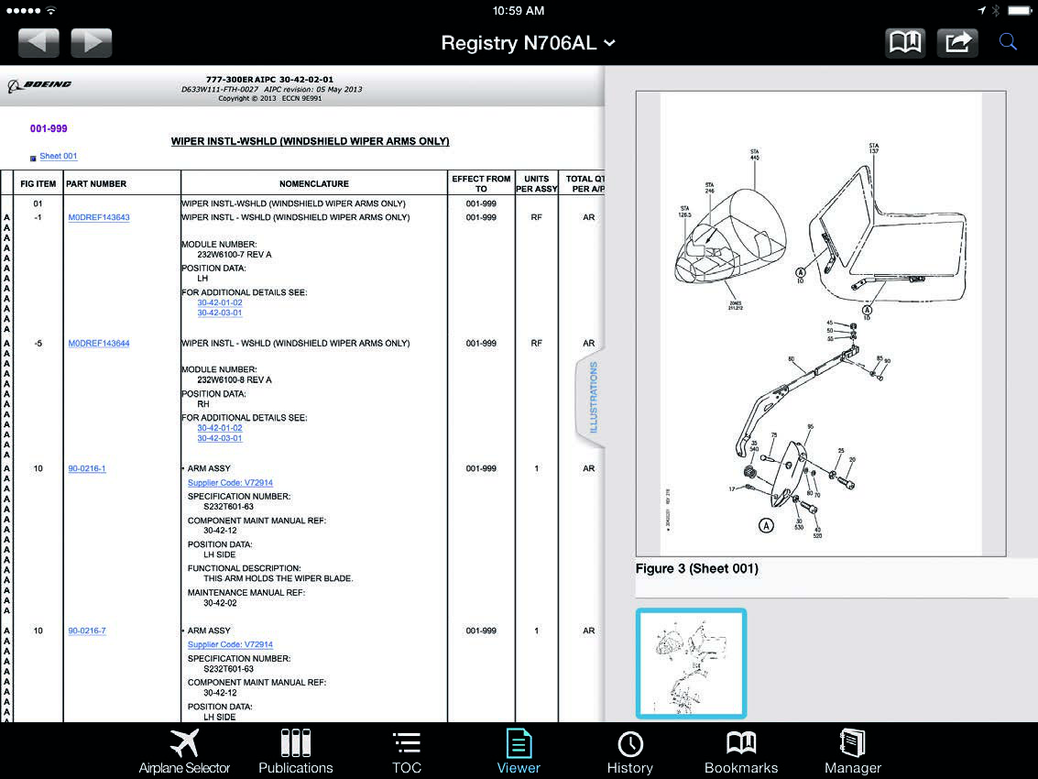Tap the UNITS PER ASSY column header
The width and height of the screenshot is (1038, 779).
[536, 183]
